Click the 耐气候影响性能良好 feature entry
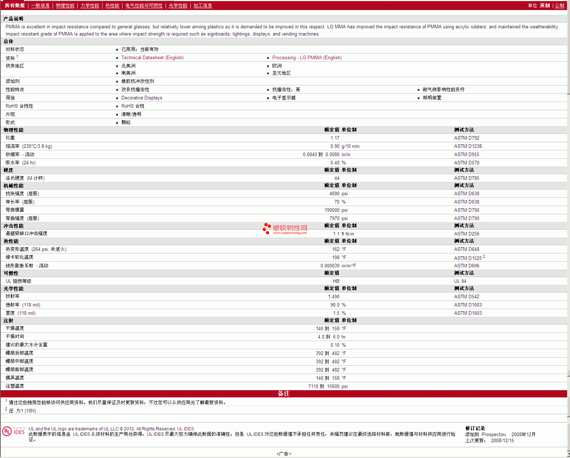The width and height of the screenshot is (570, 458). (x=443, y=90)
